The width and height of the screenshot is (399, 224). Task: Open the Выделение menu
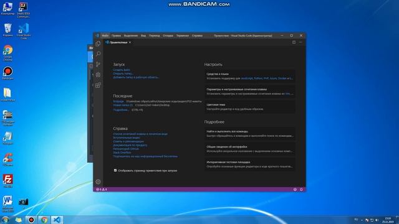pyautogui.click(x=131, y=36)
